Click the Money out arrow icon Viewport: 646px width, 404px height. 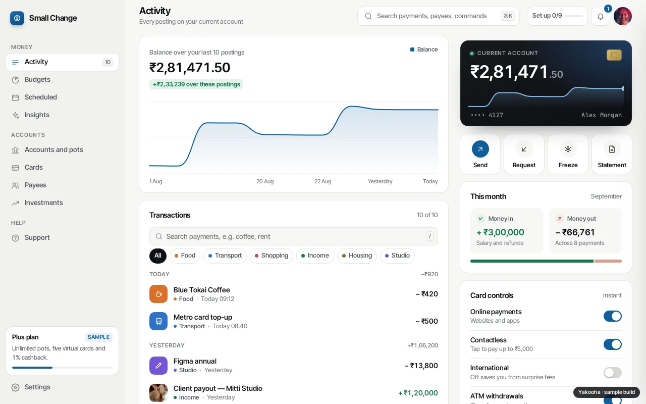(x=559, y=219)
